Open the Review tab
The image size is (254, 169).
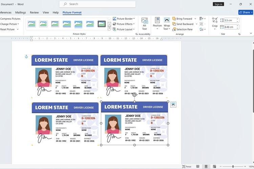click(34, 13)
